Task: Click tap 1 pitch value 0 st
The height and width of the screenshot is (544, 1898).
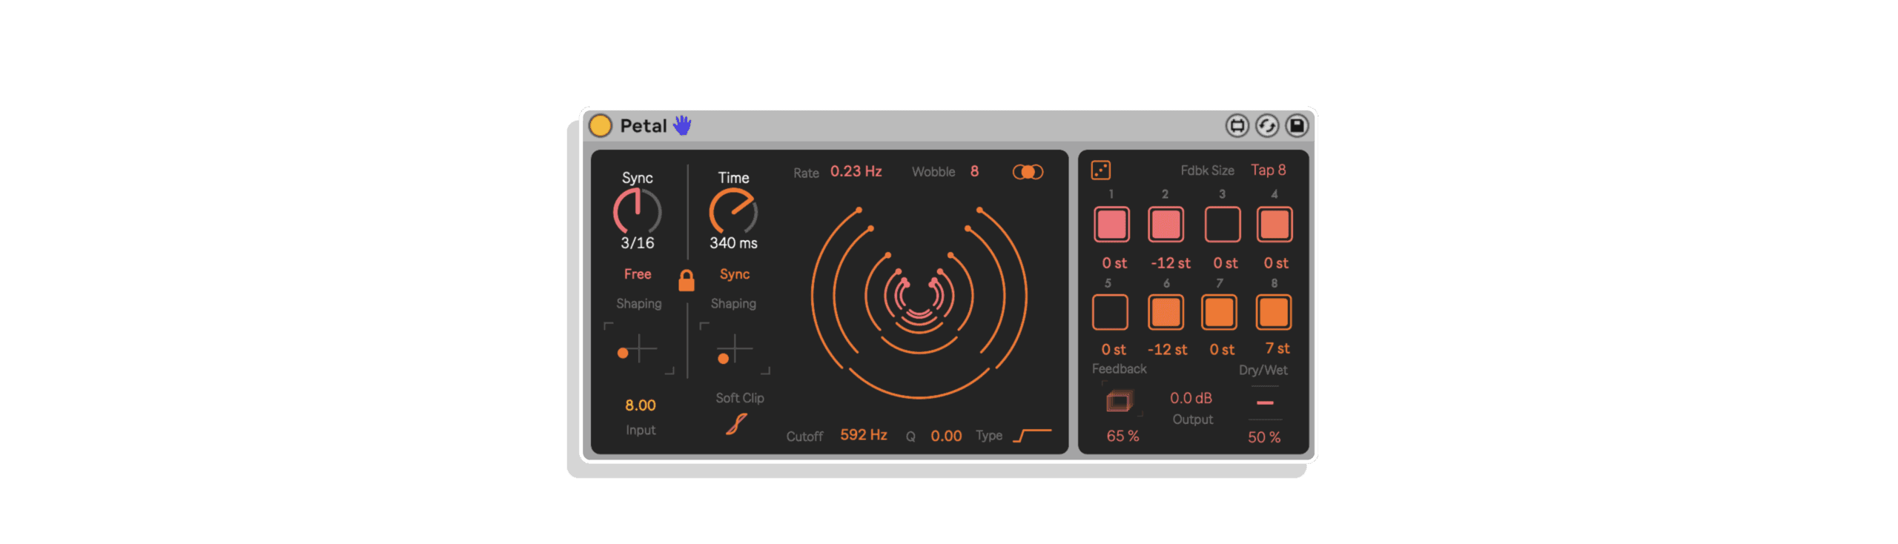Action: click(1114, 263)
